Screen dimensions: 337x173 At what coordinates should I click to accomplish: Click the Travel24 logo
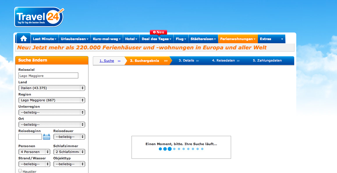tap(39, 17)
